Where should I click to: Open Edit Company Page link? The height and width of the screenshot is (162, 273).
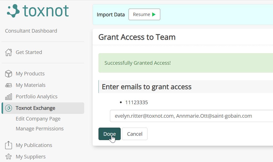click(x=38, y=119)
